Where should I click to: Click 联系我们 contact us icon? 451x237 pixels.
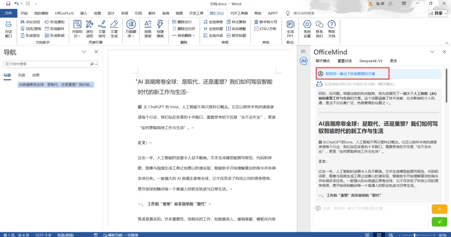[319, 29]
